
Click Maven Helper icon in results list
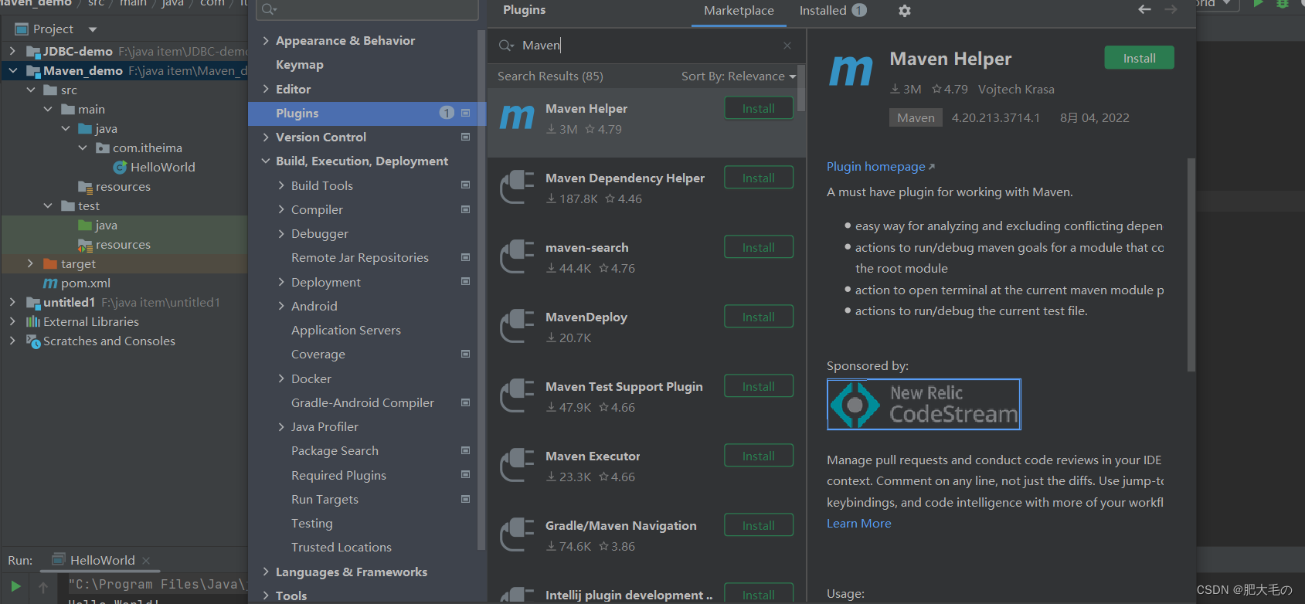pos(517,118)
